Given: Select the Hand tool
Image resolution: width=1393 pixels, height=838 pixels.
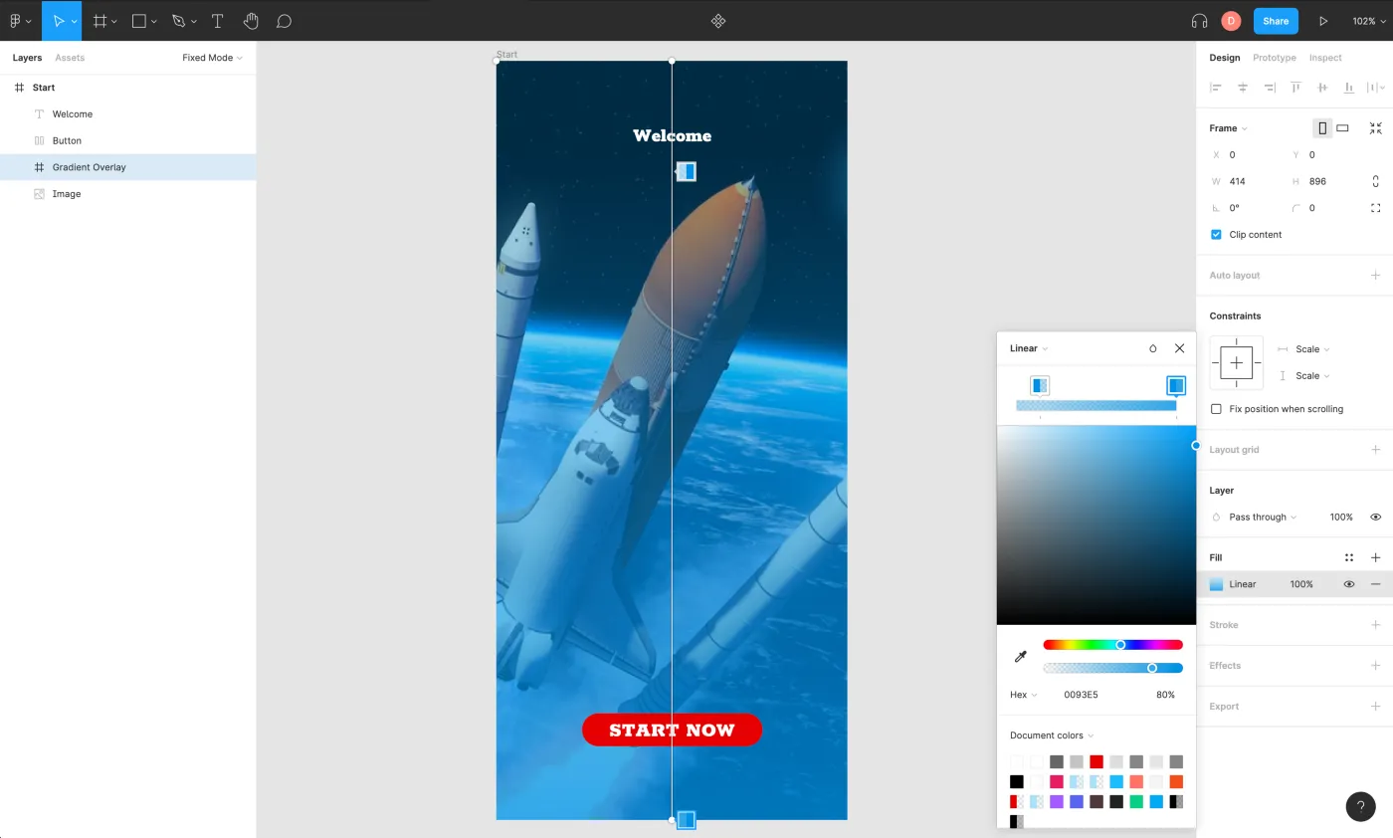Looking at the screenshot, I should [x=251, y=20].
